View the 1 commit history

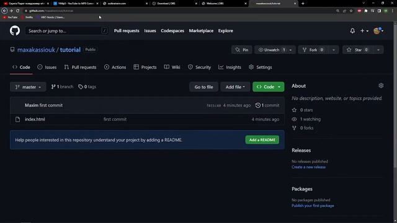[267, 105]
